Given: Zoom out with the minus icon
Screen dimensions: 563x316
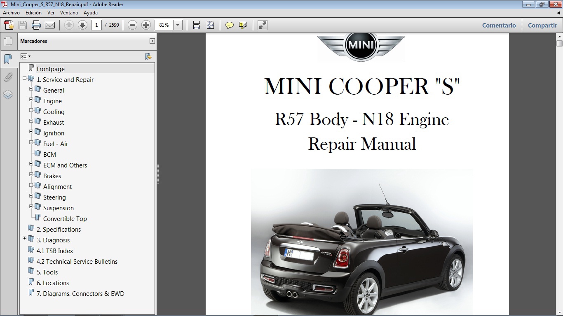Looking at the screenshot, I should point(132,25).
